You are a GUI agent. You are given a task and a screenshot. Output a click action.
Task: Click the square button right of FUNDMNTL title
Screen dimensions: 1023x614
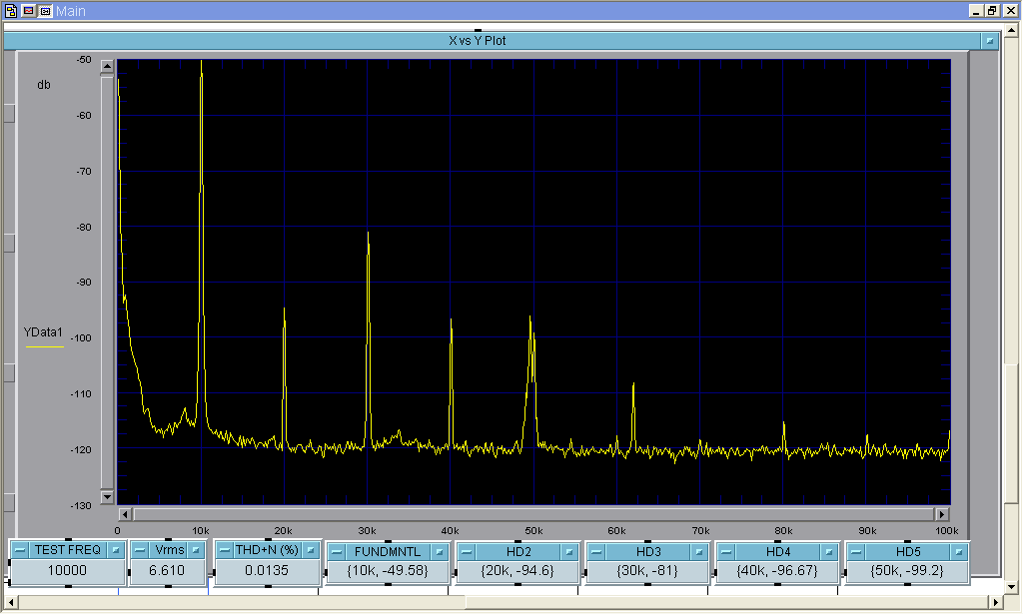coord(440,552)
